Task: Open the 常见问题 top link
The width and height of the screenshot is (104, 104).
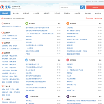Action: (x=94, y=1)
